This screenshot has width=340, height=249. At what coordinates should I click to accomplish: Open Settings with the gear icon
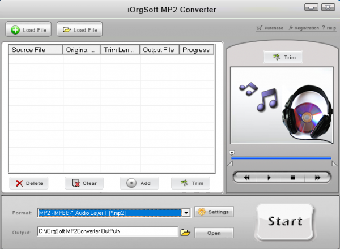pyautogui.click(x=214, y=212)
